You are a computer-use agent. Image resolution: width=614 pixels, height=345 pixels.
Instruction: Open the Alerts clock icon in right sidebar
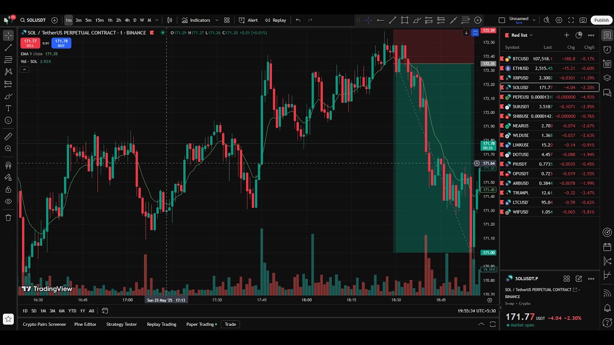click(607, 49)
